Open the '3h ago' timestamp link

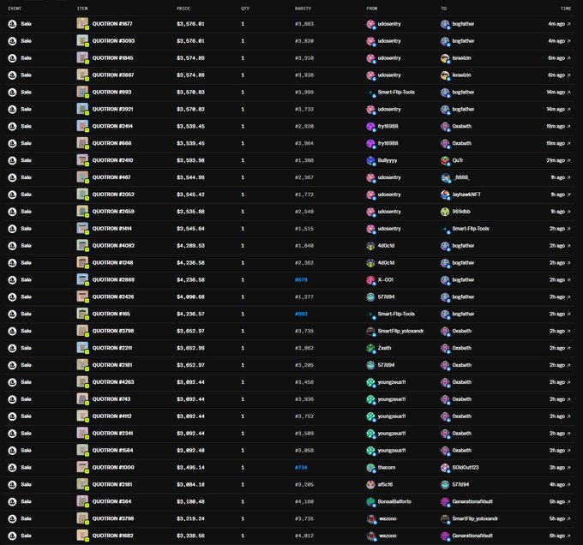click(x=557, y=467)
